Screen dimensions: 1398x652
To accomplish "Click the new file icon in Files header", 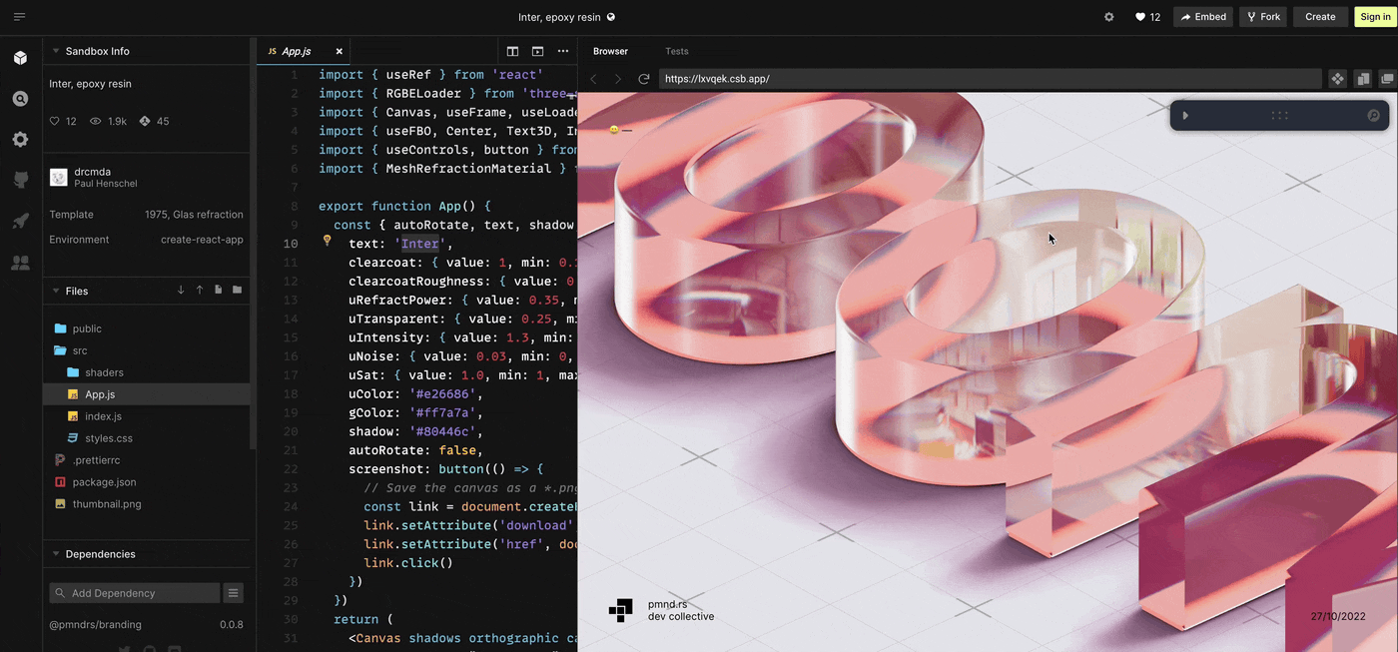I will 218,291.
